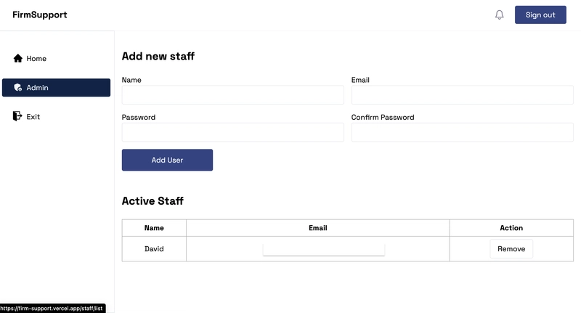Click the Action column header
The image size is (581, 313).
pyautogui.click(x=511, y=228)
